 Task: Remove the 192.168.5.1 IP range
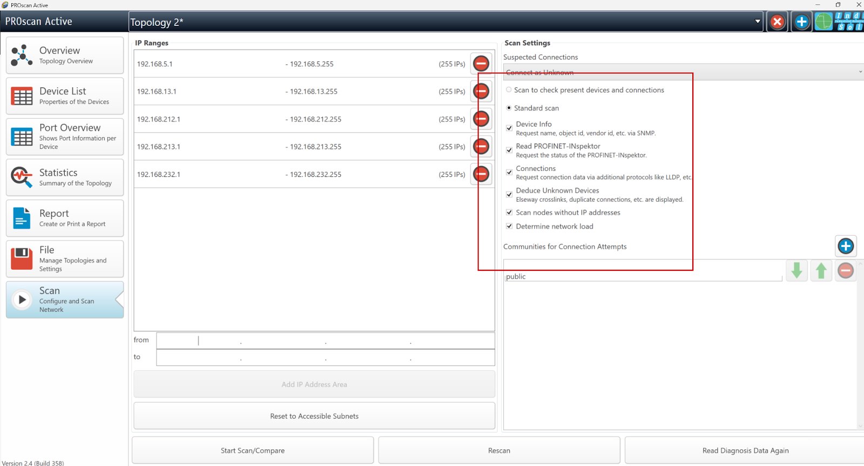point(481,64)
